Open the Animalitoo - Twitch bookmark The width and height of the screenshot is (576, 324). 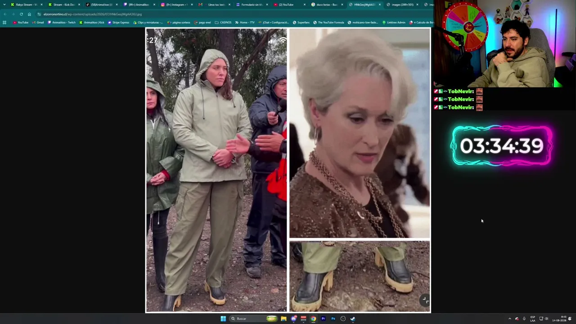click(x=62, y=22)
